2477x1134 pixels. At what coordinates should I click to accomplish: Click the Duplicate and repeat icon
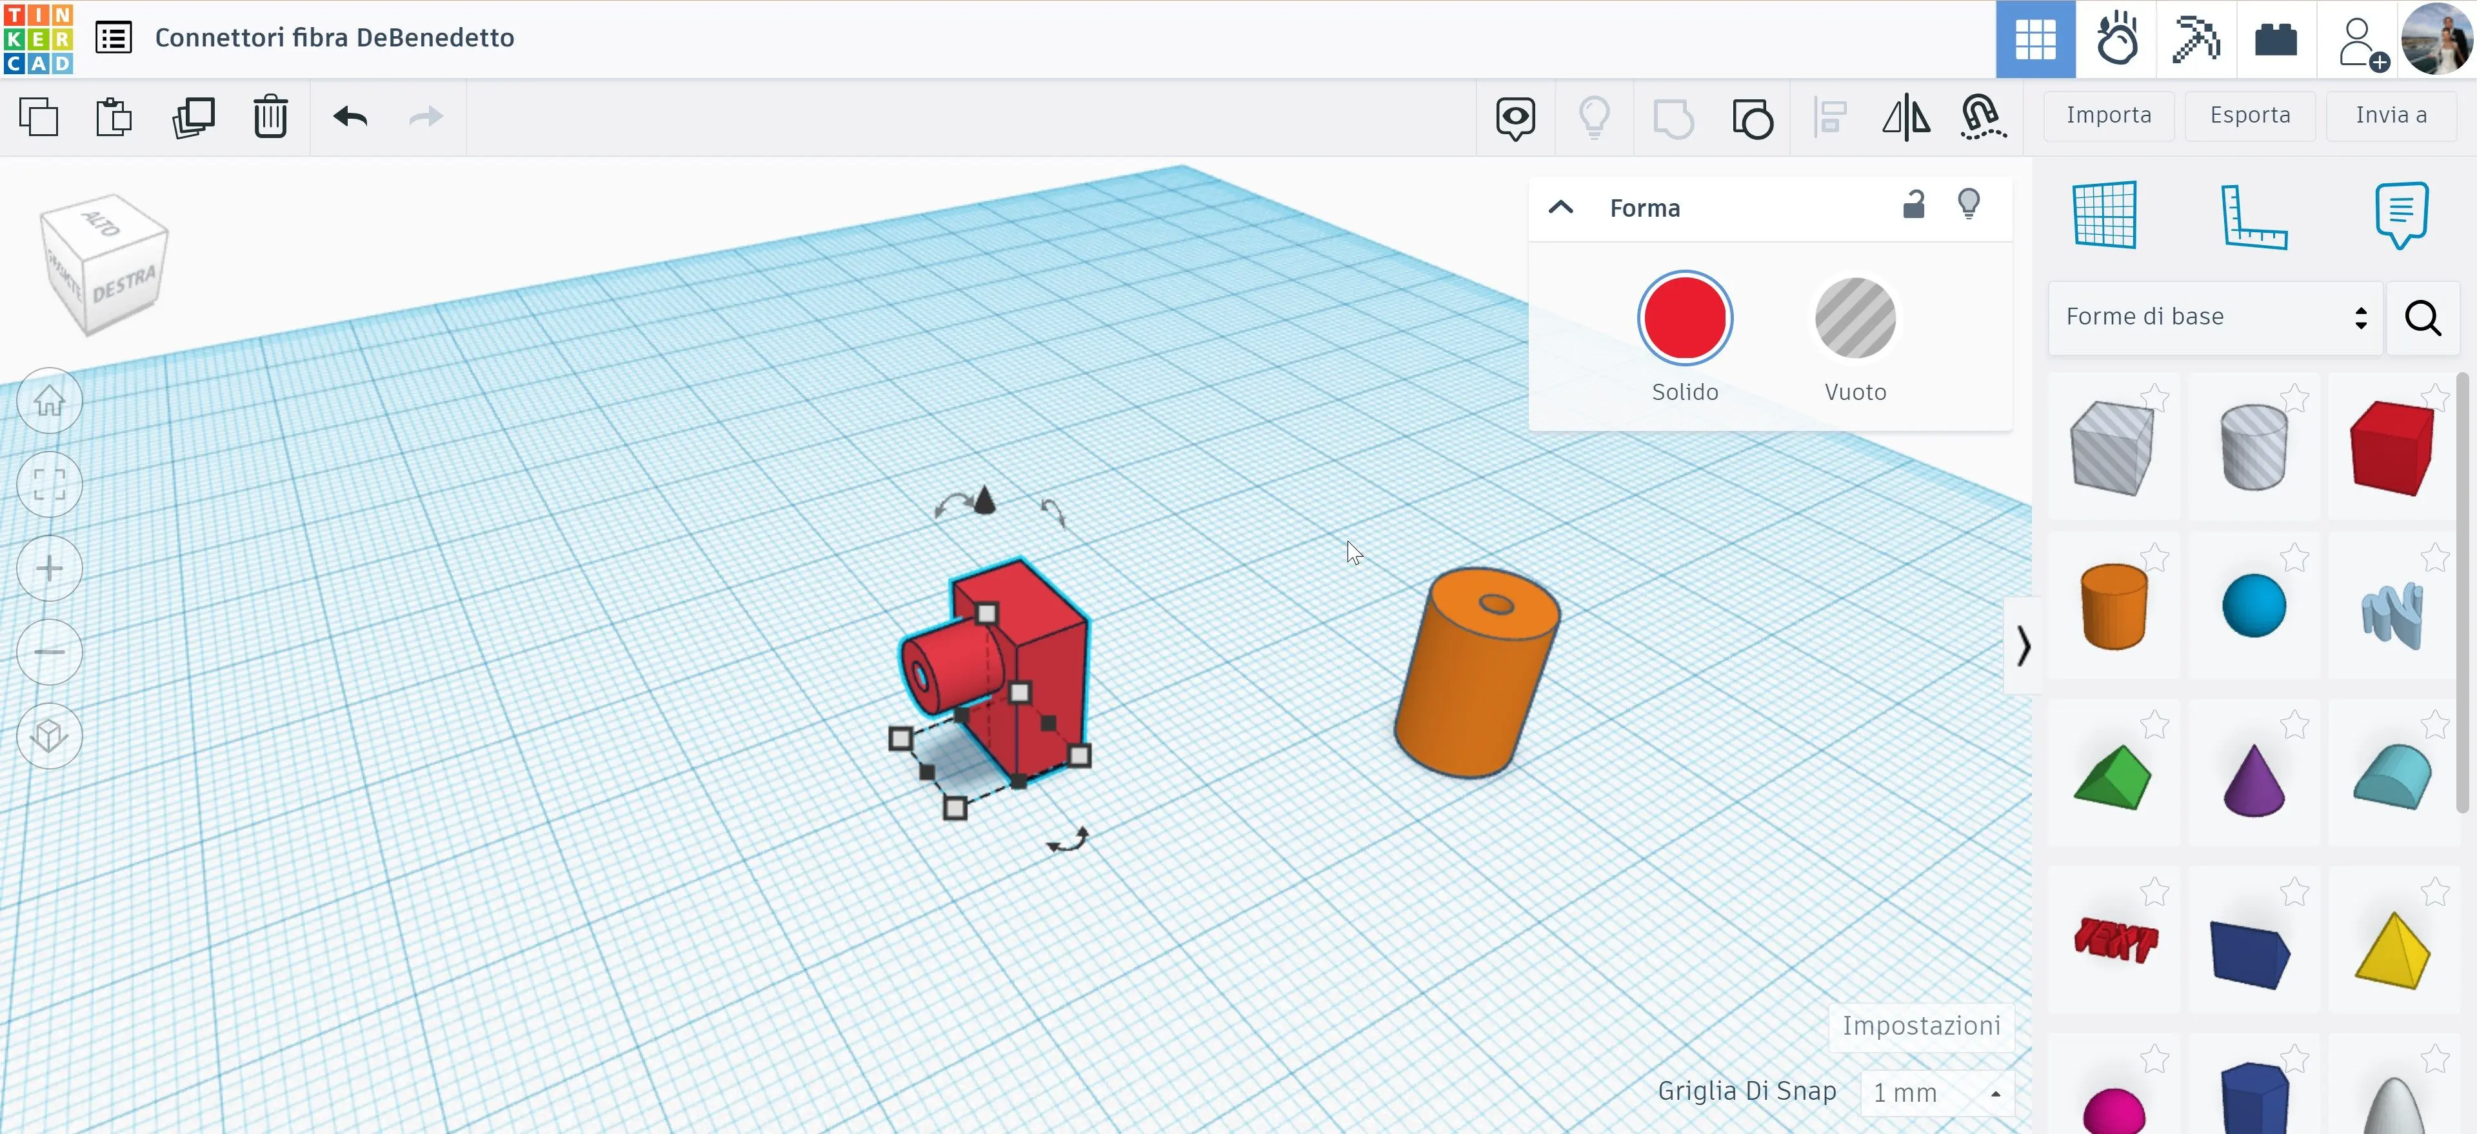(194, 117)
